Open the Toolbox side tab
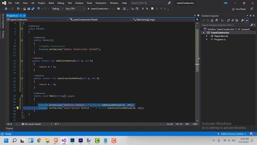Screen dimensions: 257x145 click(x=3, y=35)
